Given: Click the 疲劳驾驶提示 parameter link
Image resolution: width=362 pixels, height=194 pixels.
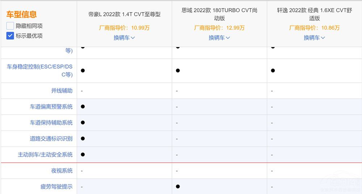Looking at the screenshot, I should (x=56, y=187).
